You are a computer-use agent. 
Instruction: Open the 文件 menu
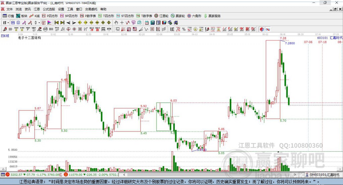[10, 9]
